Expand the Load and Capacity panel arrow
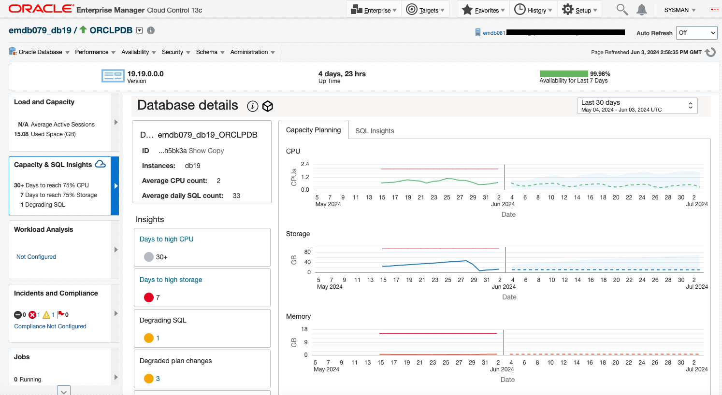The width and height of the screenshot is (722, 395). [x=116, y=122]
